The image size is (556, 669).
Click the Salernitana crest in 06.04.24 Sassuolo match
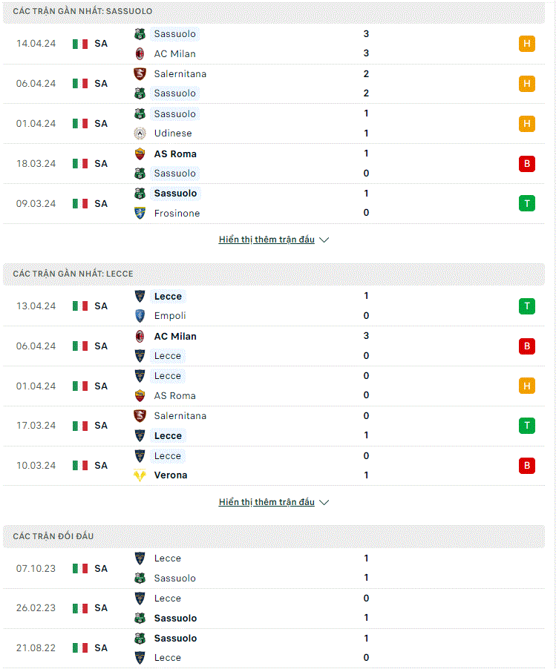click(140, 74)
